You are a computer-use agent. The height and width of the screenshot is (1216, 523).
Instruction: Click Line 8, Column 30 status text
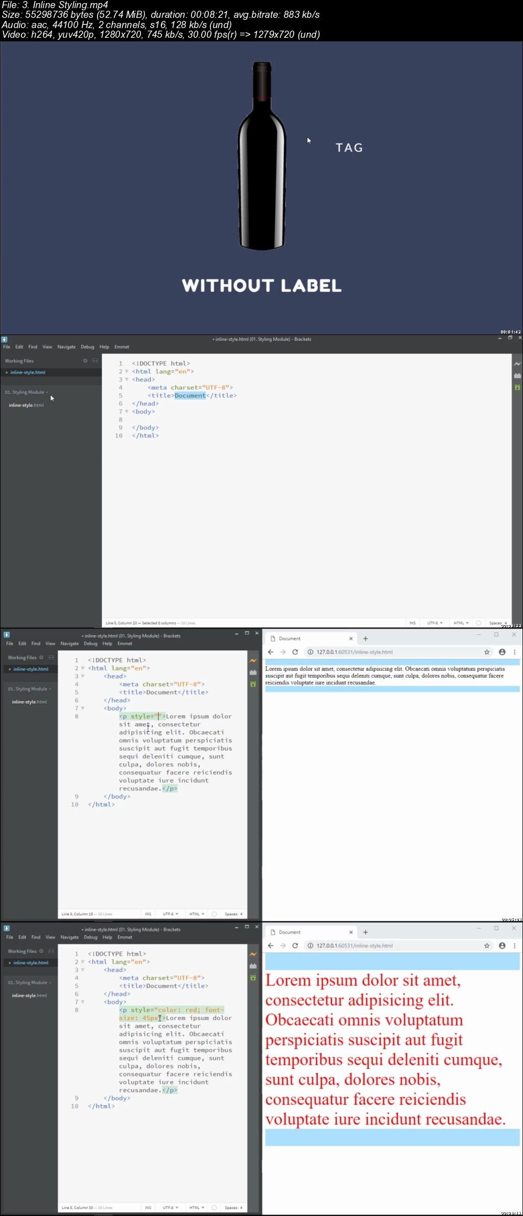pyautogui.click(x=77, y=1207)
